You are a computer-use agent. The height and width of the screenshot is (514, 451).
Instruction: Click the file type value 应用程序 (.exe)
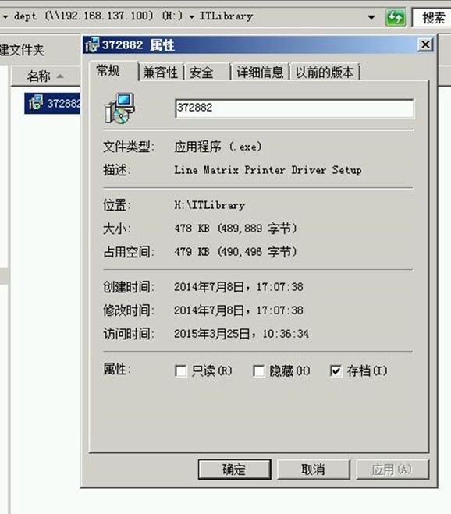point(218,147)
